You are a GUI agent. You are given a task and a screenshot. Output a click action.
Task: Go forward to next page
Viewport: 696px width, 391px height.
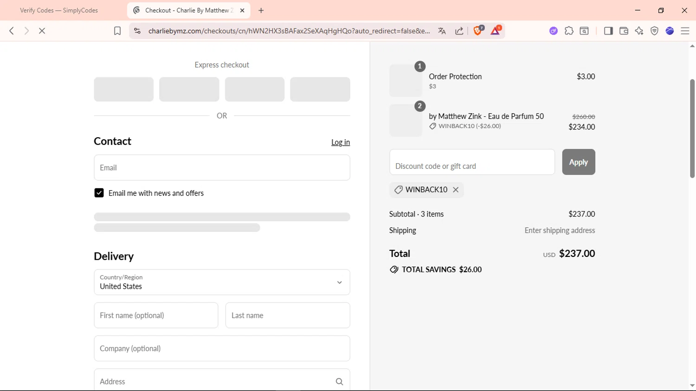26,31
